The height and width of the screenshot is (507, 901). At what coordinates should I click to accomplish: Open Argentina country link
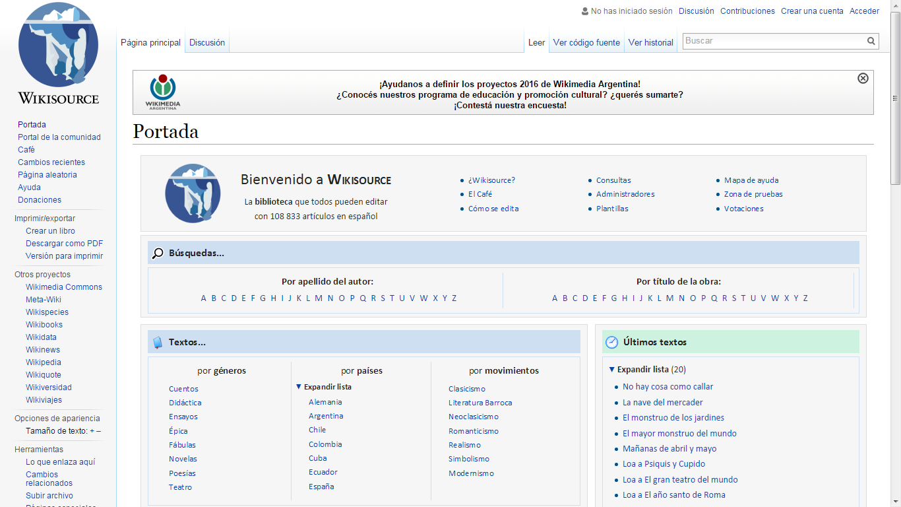(326, 416)
